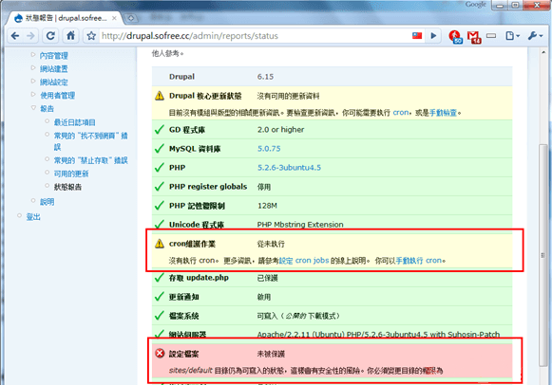The image size is (552, 385).
Task: Reload the status report page
Action: (x=50, y=36)
